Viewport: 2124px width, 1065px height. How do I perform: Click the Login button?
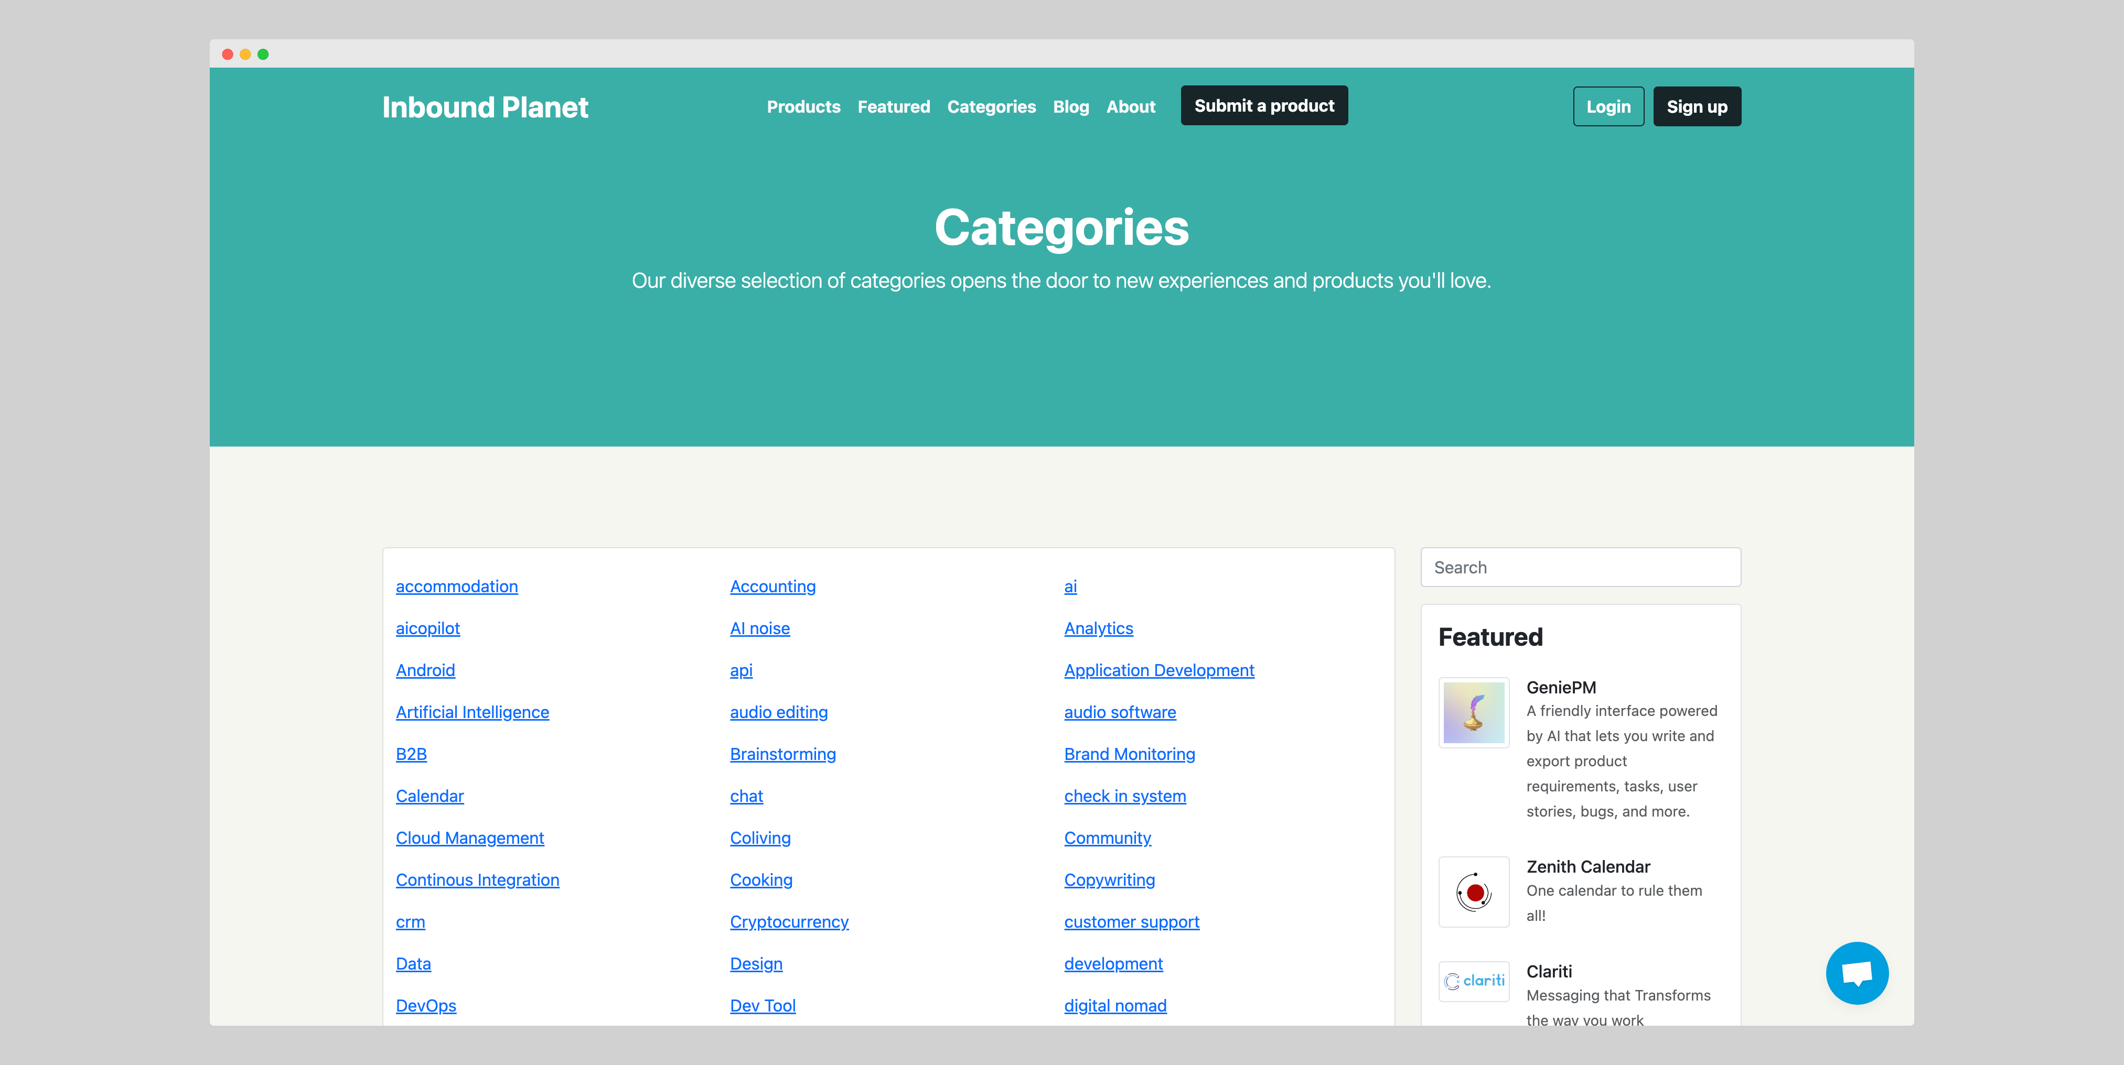1608,107
